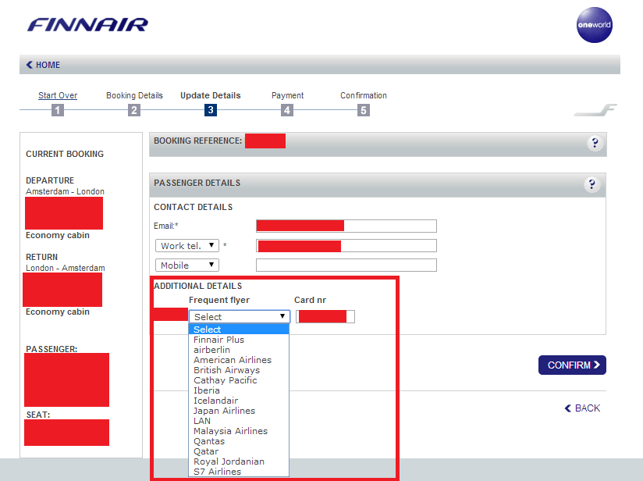
Task: Choose Royal Jordanian from list
Action: tap(239, 461)
